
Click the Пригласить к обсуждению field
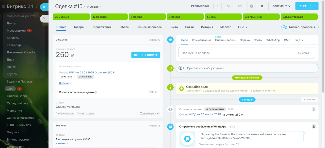[x=247, y=68]
